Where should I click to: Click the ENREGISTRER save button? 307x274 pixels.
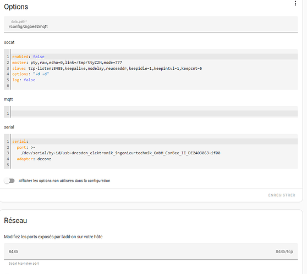(x=282, y=195)
